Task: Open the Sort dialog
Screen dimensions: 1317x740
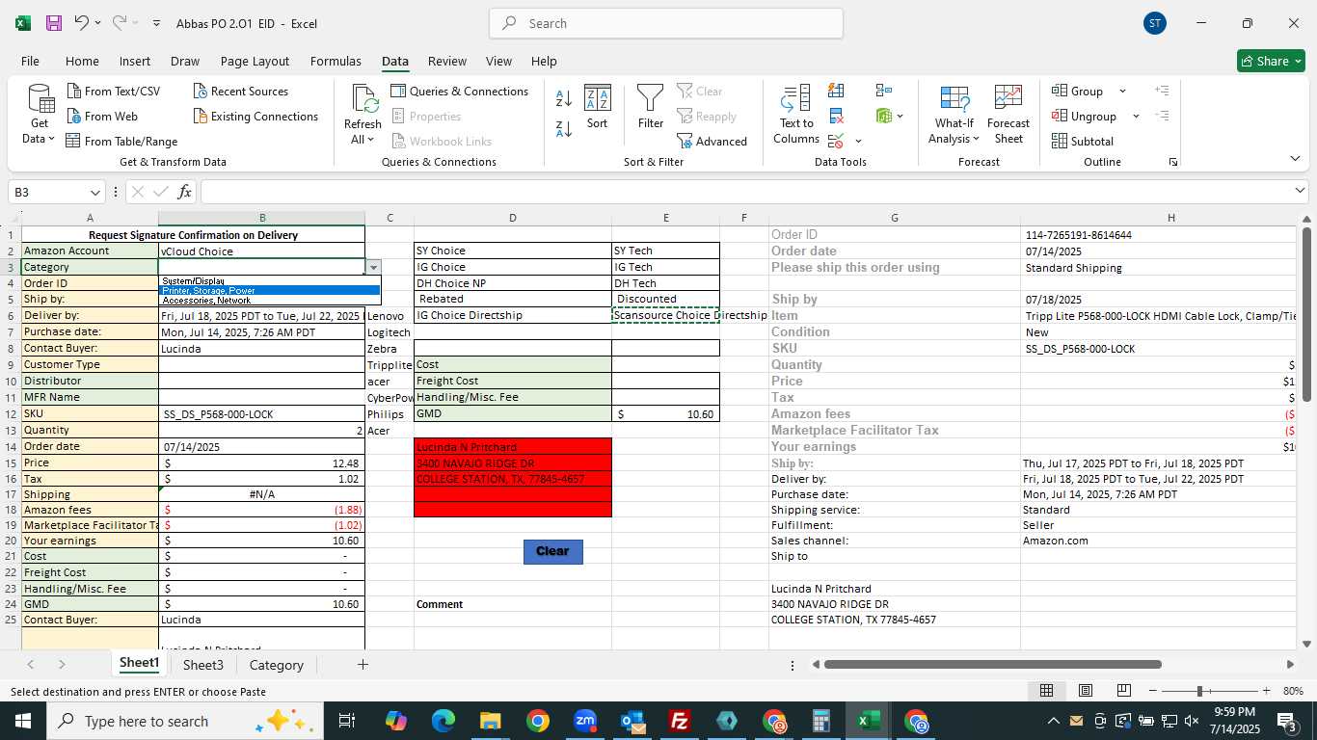Action: [x=598, y=106]
